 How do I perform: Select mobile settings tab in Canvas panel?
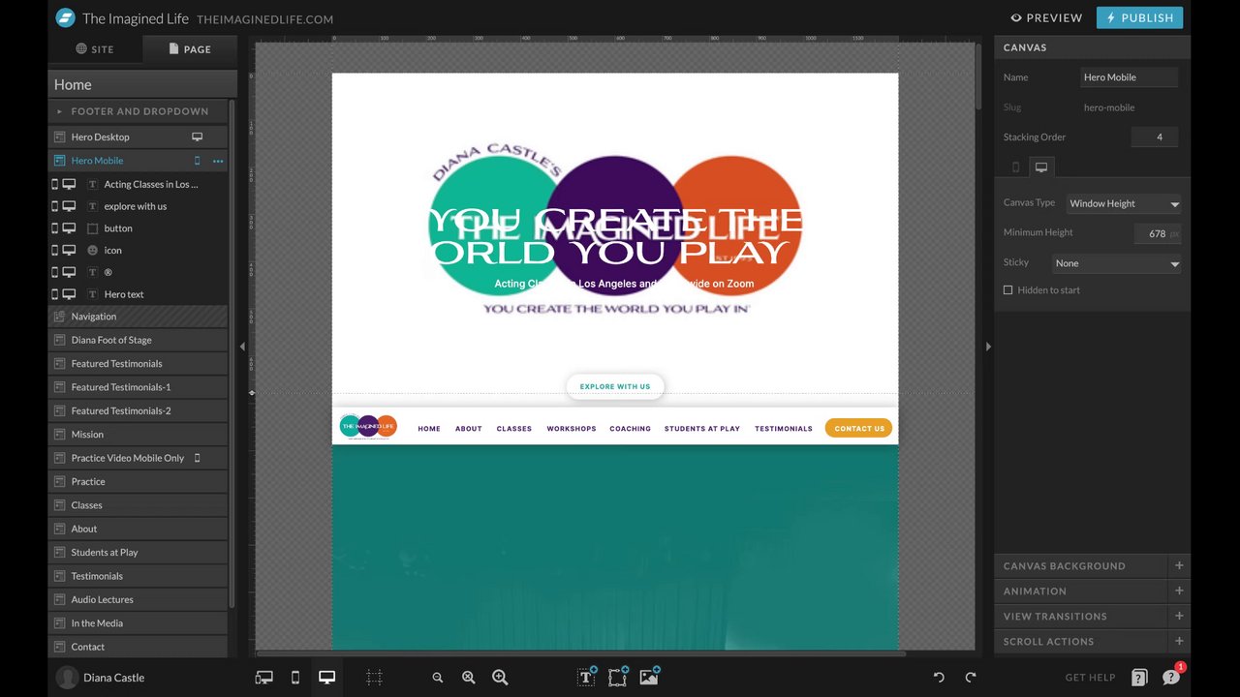(x=1015, y=167)
